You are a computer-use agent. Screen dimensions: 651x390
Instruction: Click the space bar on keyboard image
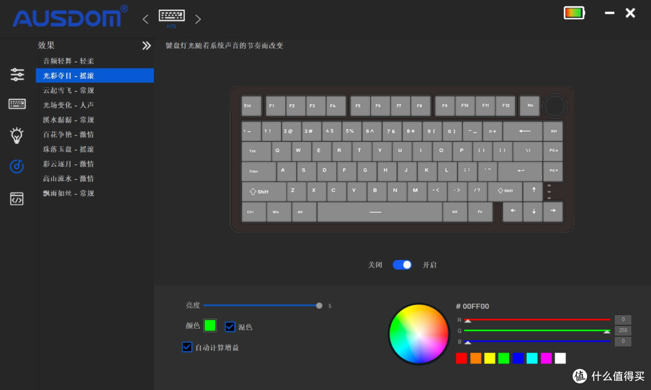(x=380, y=212)
